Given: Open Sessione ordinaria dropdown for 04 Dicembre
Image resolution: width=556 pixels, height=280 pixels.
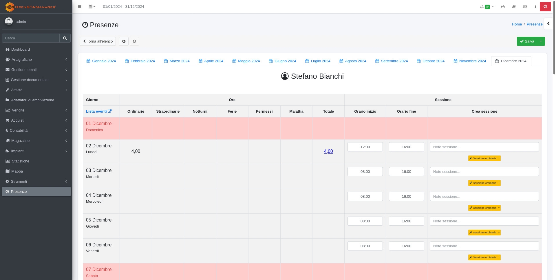Looking at the screenshot, I should point(499,208).
